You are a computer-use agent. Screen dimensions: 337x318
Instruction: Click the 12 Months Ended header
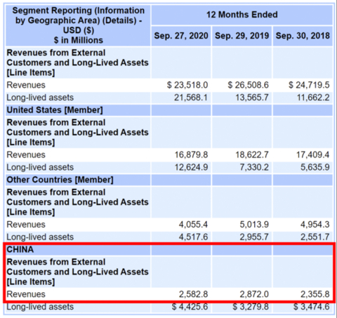click(x=242, y=15)
